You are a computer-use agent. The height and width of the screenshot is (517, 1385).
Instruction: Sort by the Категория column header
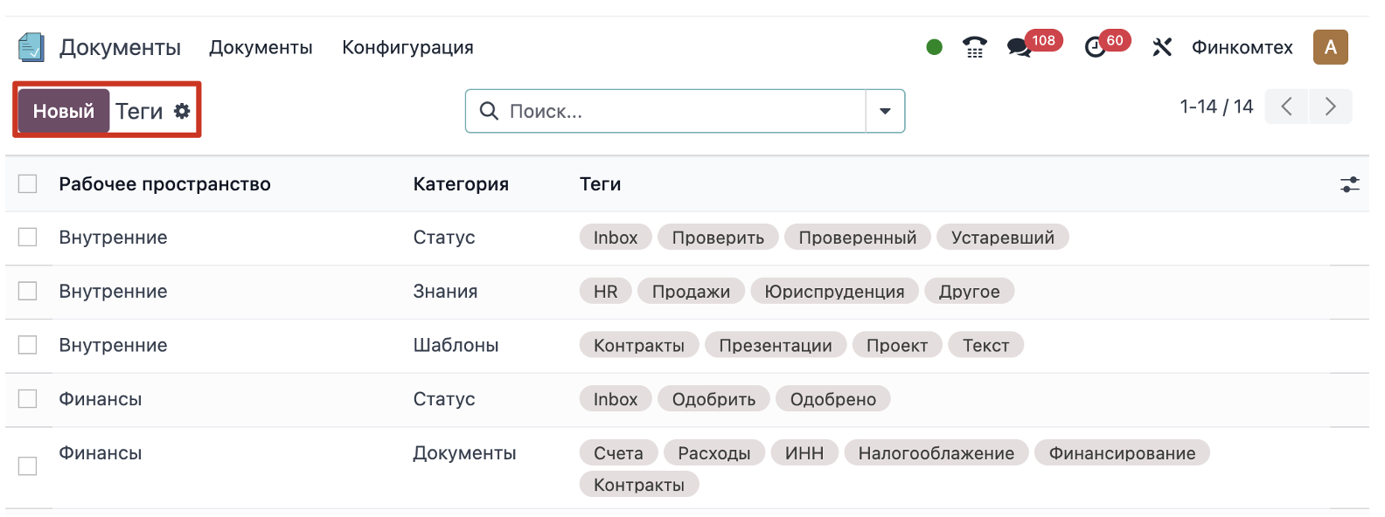pyautogui.click(x=461, y=184)
